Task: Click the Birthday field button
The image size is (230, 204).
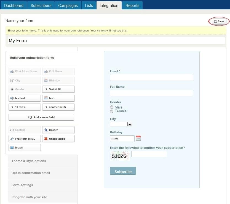Action: pos(58,81)
